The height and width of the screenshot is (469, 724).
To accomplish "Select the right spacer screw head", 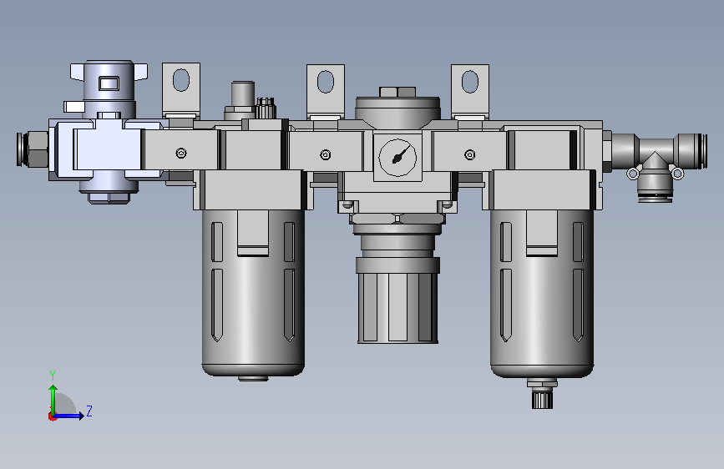I will (x=470, y=154).
